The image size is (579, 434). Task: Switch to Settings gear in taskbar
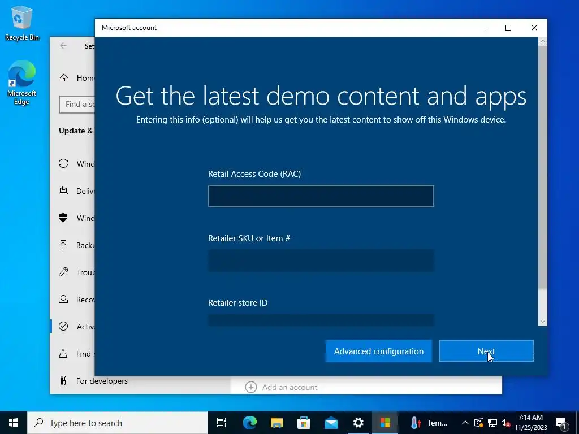pyautogui.click(x=358, y=423)
